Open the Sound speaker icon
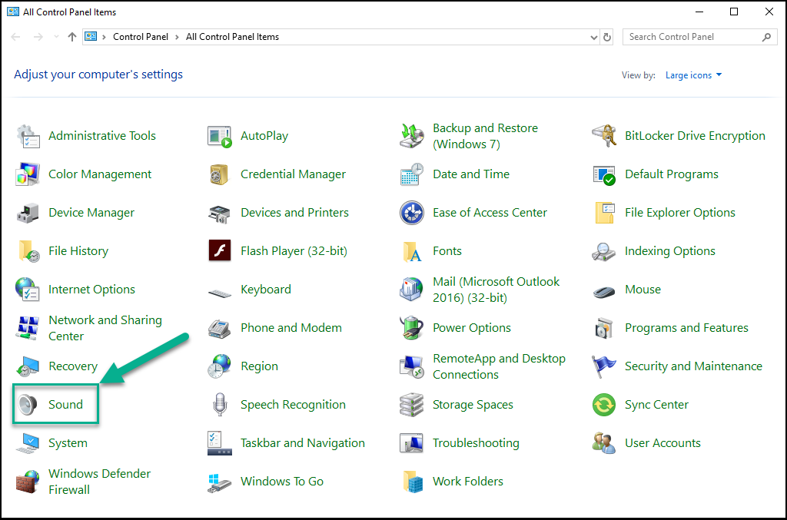This screenshot has width=787, height=520. (x=28, y=405)
